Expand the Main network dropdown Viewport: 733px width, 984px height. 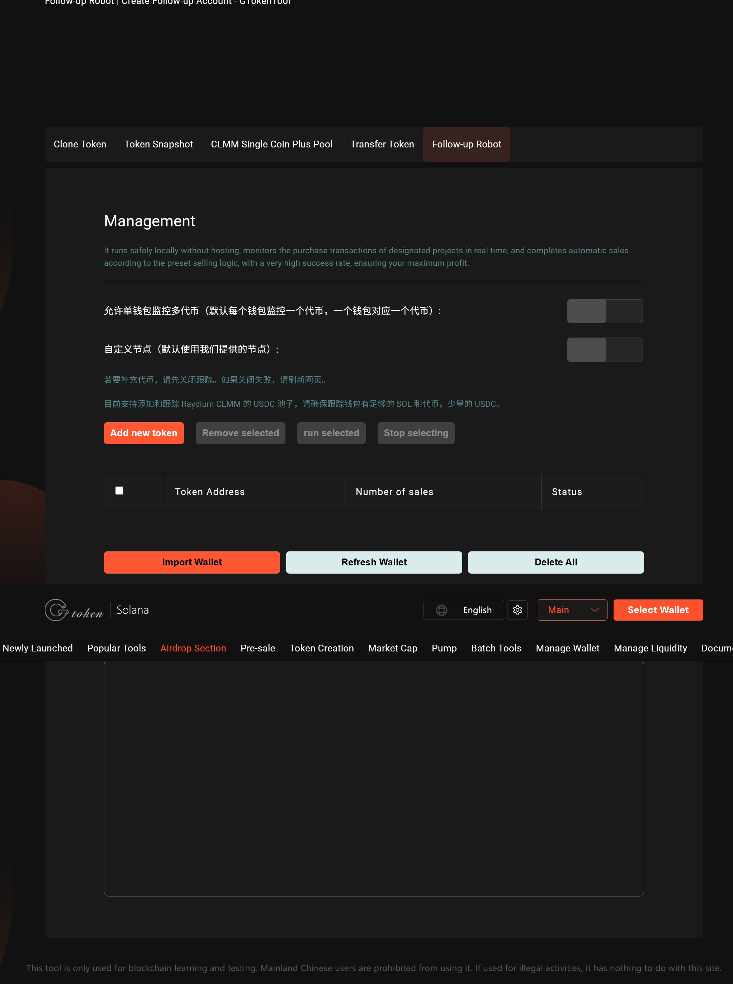click(572, 610)
